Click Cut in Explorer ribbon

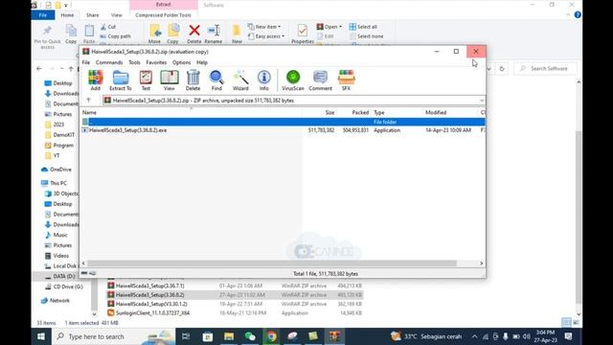tap(108, 27)
